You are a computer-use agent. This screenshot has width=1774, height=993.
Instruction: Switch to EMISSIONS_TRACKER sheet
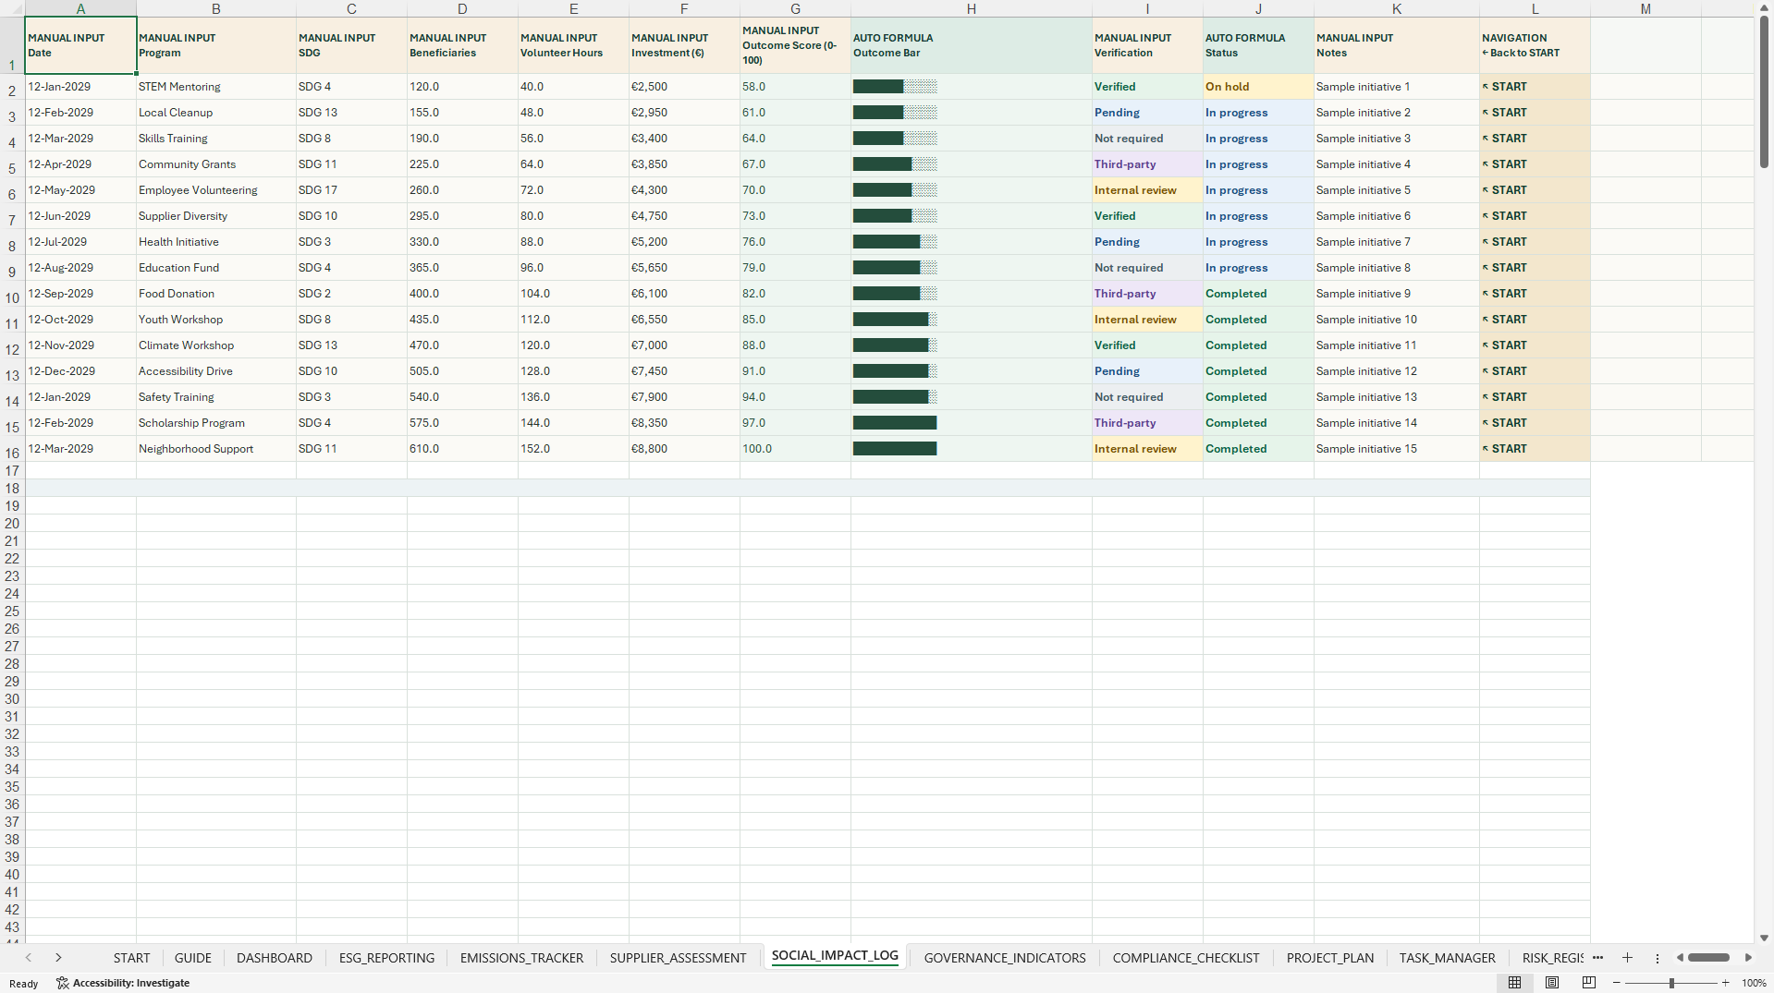point(521,958)
